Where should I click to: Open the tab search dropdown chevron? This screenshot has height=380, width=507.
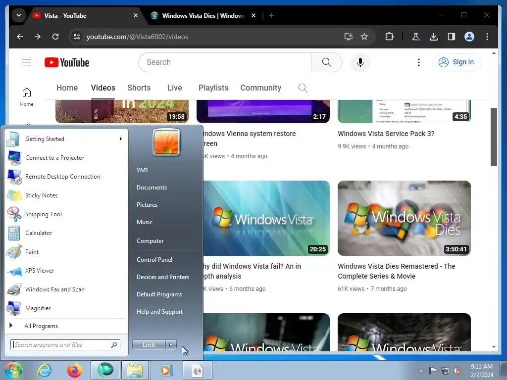[19, 15]
